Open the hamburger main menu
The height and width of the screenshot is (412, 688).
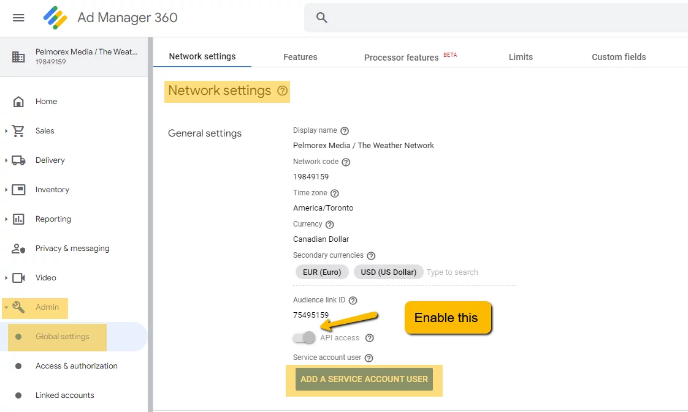click(x=18, y=18)
